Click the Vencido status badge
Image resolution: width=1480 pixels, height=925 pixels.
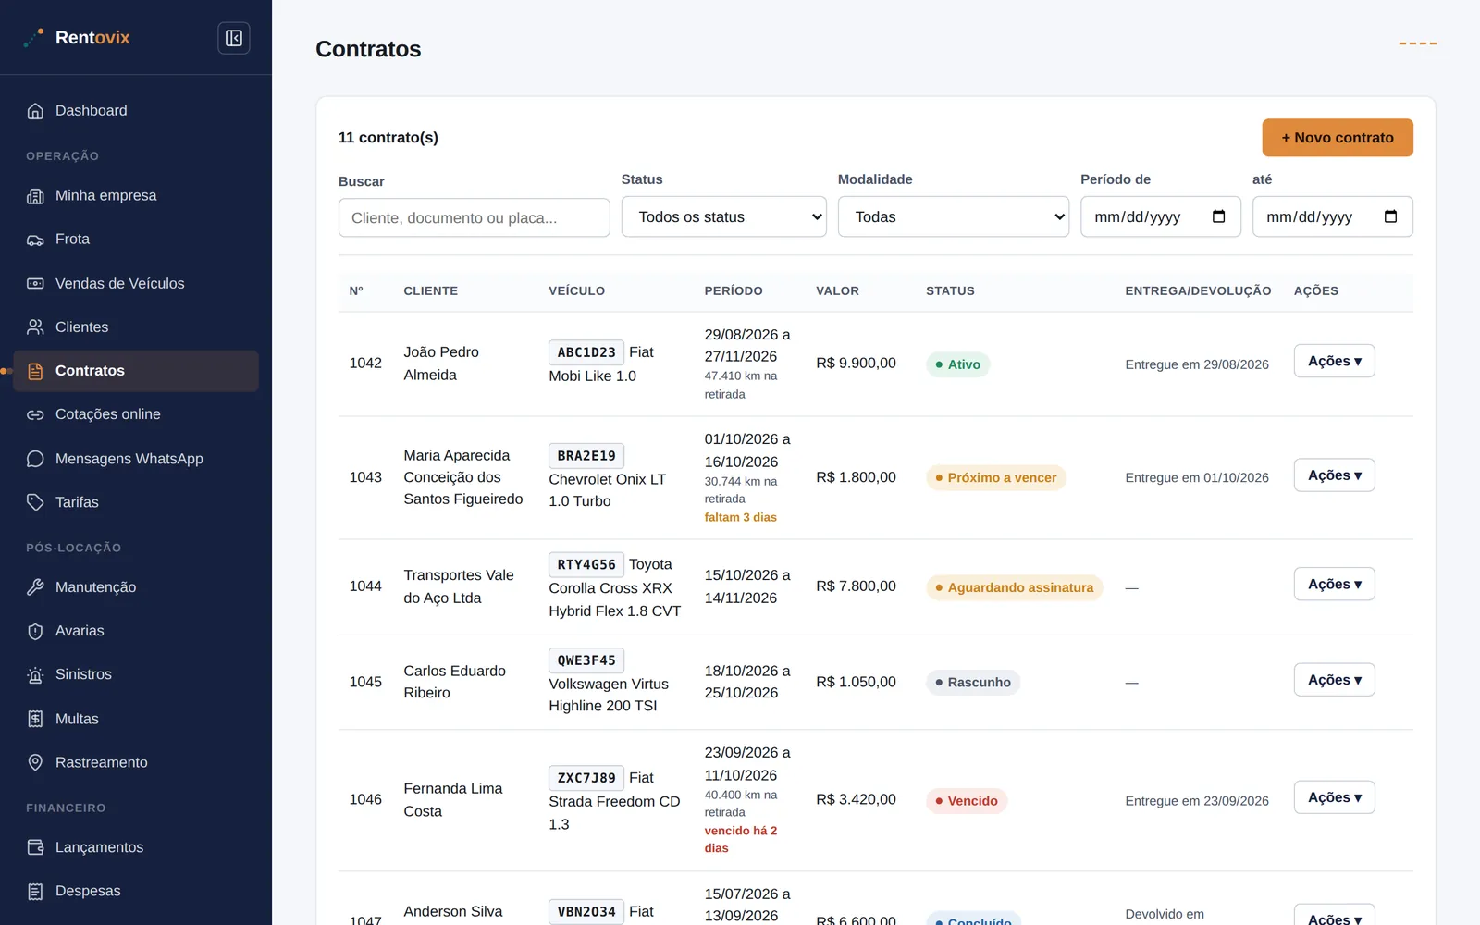click(967, 801)
